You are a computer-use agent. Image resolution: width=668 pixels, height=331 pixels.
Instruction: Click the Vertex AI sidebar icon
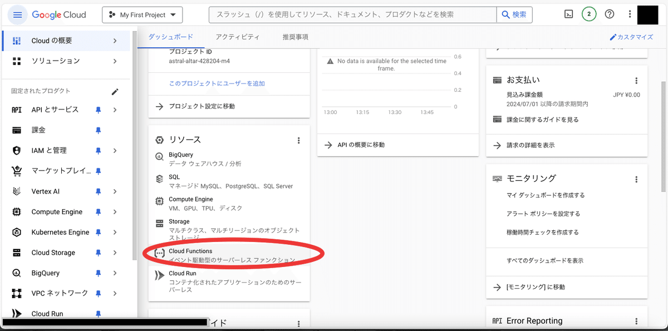pos(17,191)
